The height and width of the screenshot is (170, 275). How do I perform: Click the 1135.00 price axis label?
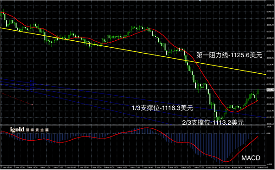[x=270, y=38]
